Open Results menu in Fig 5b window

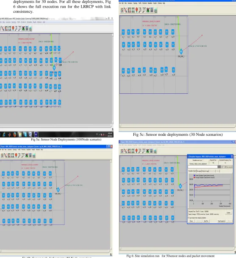(x=33, y=150)
